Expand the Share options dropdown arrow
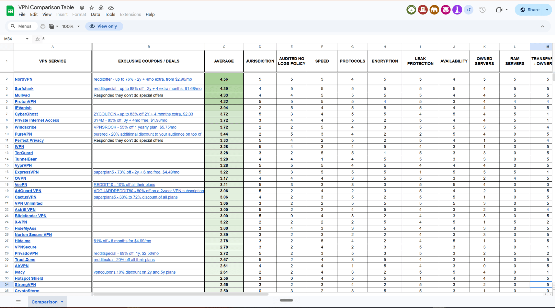 point(547,10)
